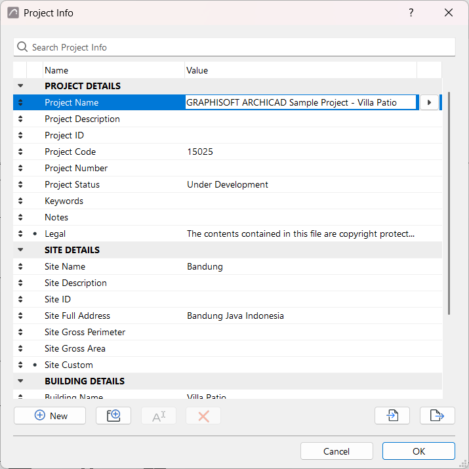This screenshot has height=469, width=469.
Task: Open the arrow menu beside Project Name value
Action: pos(429,102)
